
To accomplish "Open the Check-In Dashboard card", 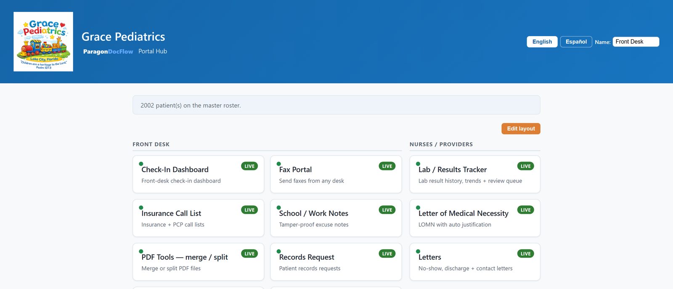I will tap(198, 174).
